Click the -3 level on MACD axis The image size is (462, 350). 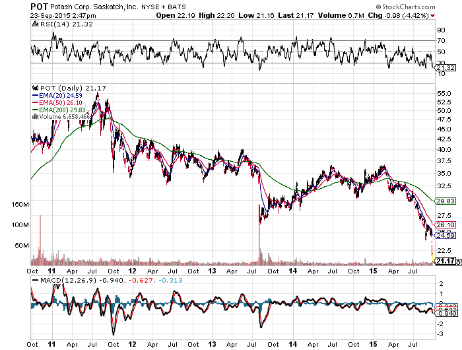click(441, 334)
